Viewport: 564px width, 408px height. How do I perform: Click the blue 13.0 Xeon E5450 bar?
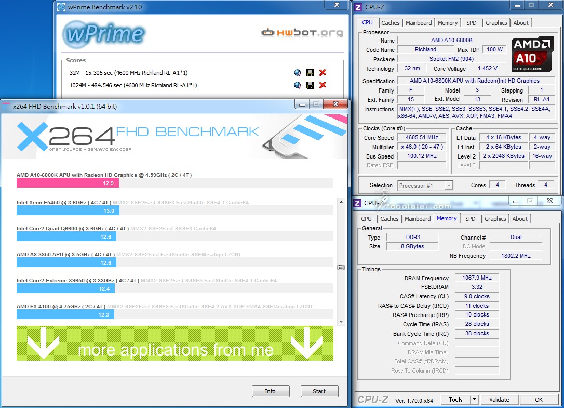[x=68, y=210]
